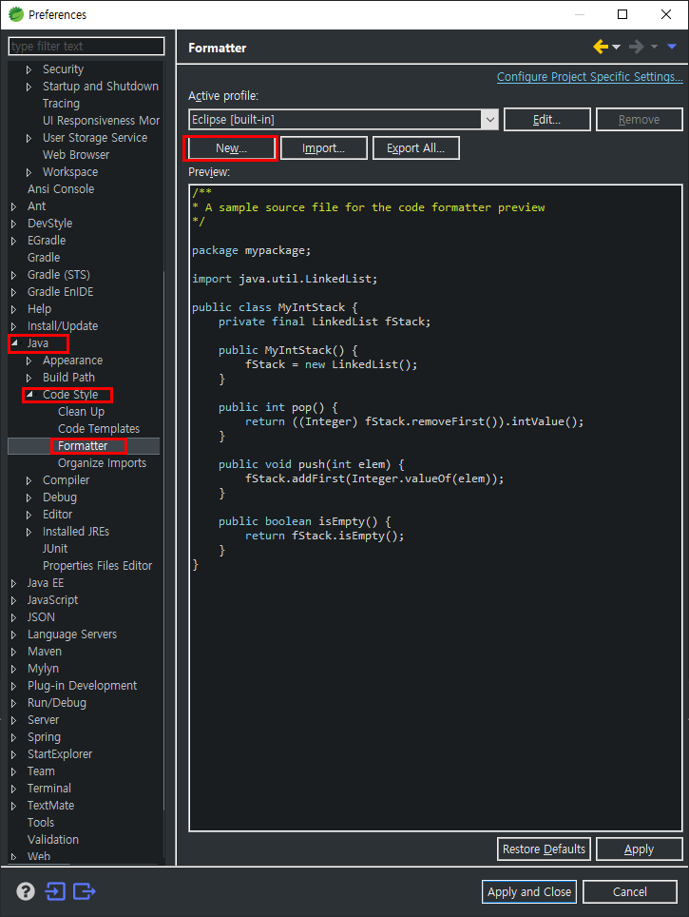
Task: Select Properties Files Editor item
Action: click(97, 566)
